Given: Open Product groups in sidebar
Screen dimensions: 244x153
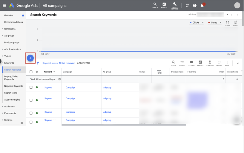Looking at the screenshot, I should point(12,42).
